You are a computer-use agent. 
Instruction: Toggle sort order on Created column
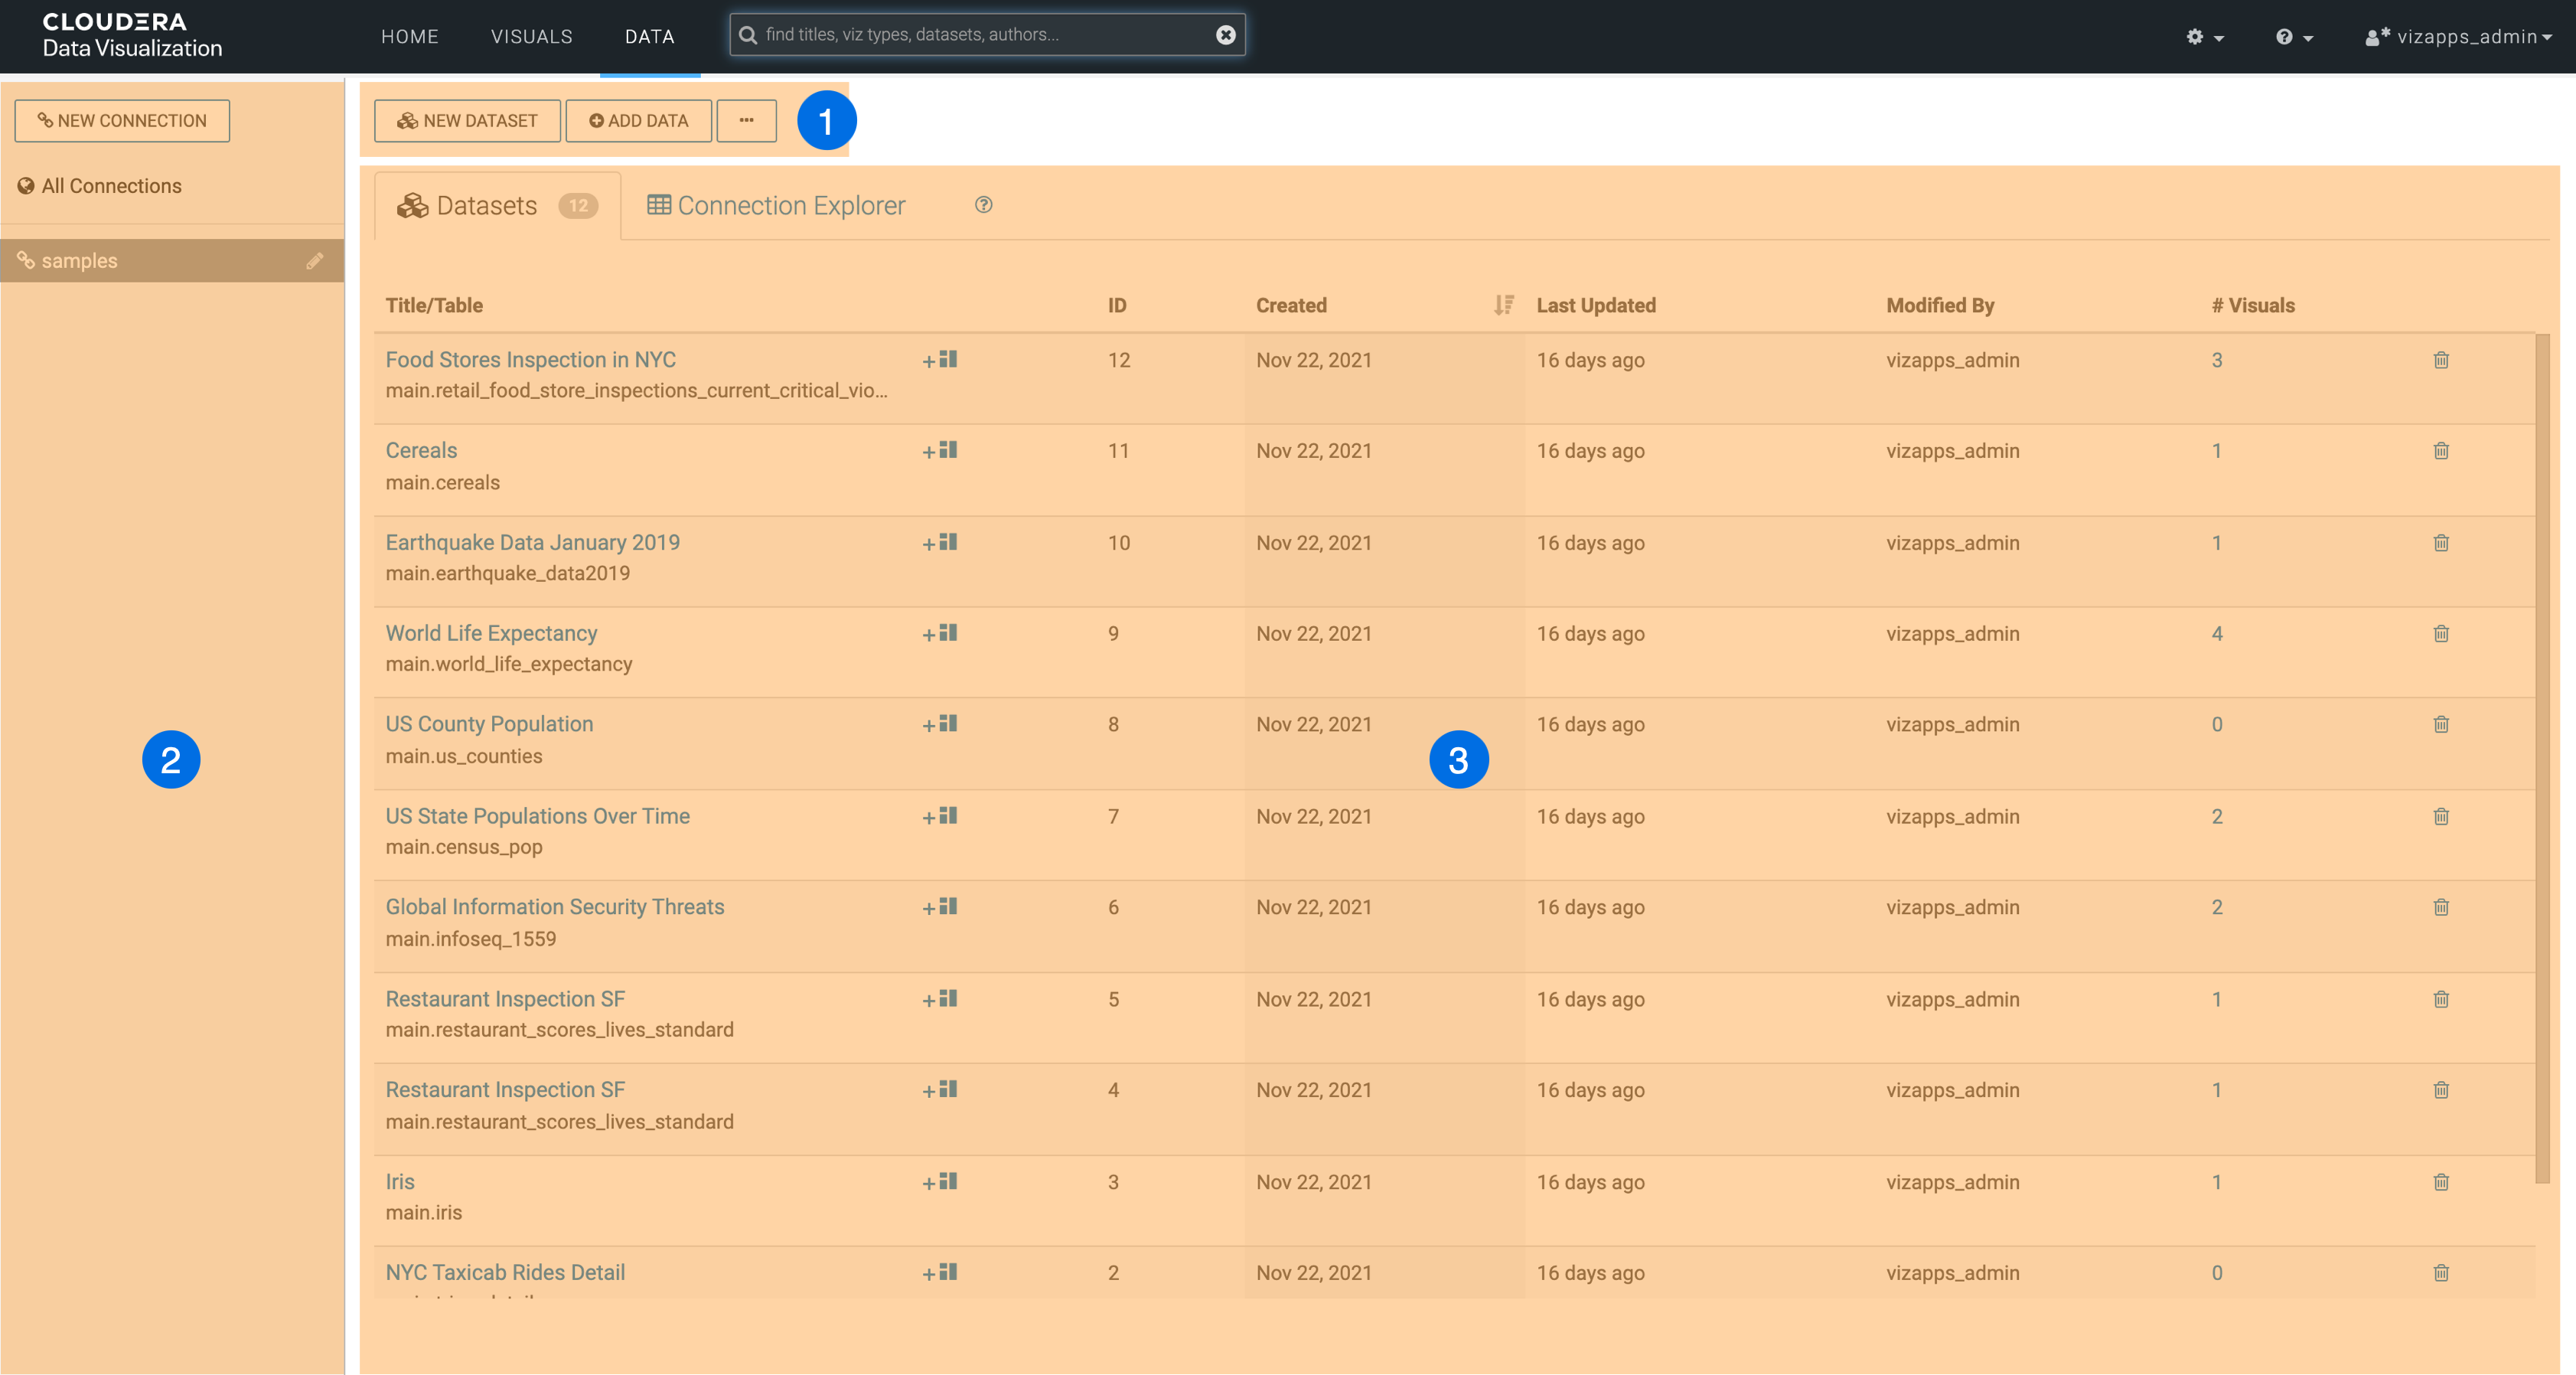click(1502, 305)
